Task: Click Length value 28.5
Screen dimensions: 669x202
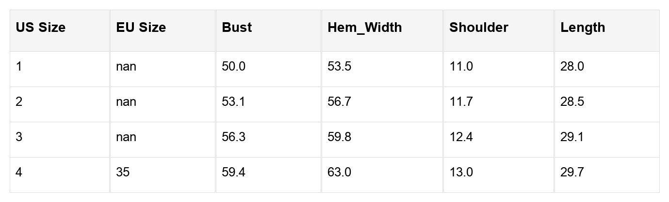Action: point(606,104)
